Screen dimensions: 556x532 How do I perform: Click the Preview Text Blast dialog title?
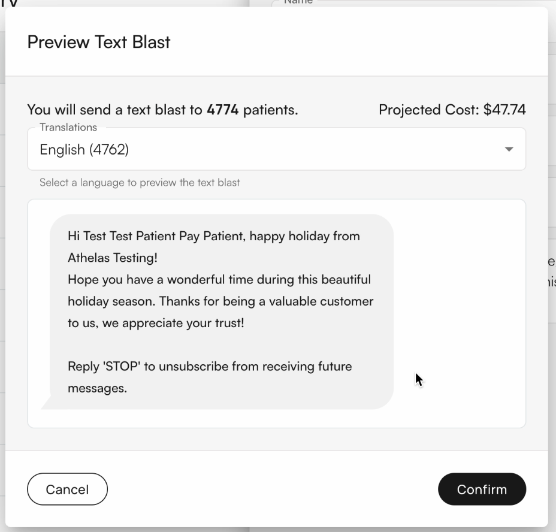98,42
